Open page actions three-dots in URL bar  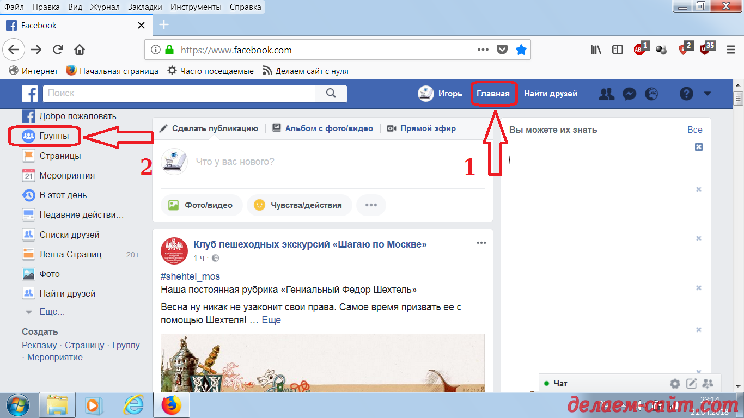pos(483,50)
